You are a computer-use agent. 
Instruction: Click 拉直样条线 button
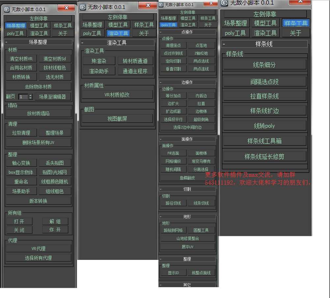coord(264,96)
